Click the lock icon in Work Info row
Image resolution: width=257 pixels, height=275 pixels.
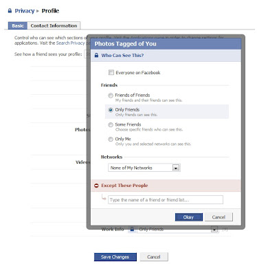click(132, 229)
